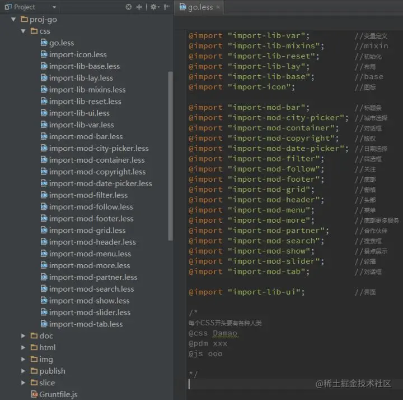Select import-mod-header.less in tree
Screen dimensions: 403x400
pos(92,242)
